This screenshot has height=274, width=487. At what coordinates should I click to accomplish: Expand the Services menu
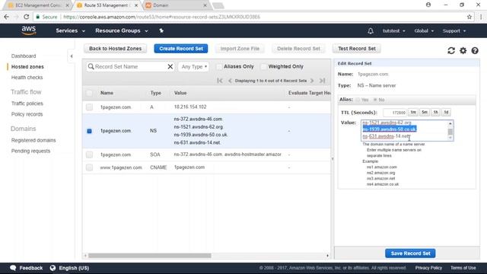pyautogui.click(x=70, y=30)
